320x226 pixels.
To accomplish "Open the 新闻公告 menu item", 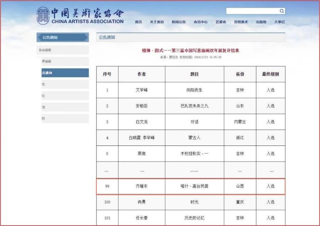I will pyautogui.click(x=178, y=22).
